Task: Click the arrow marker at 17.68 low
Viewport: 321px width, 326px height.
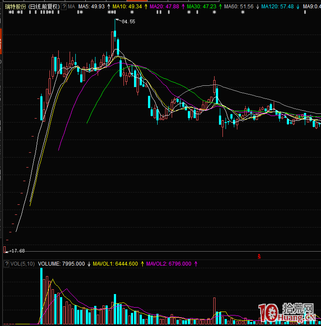Action: point(8,251)
